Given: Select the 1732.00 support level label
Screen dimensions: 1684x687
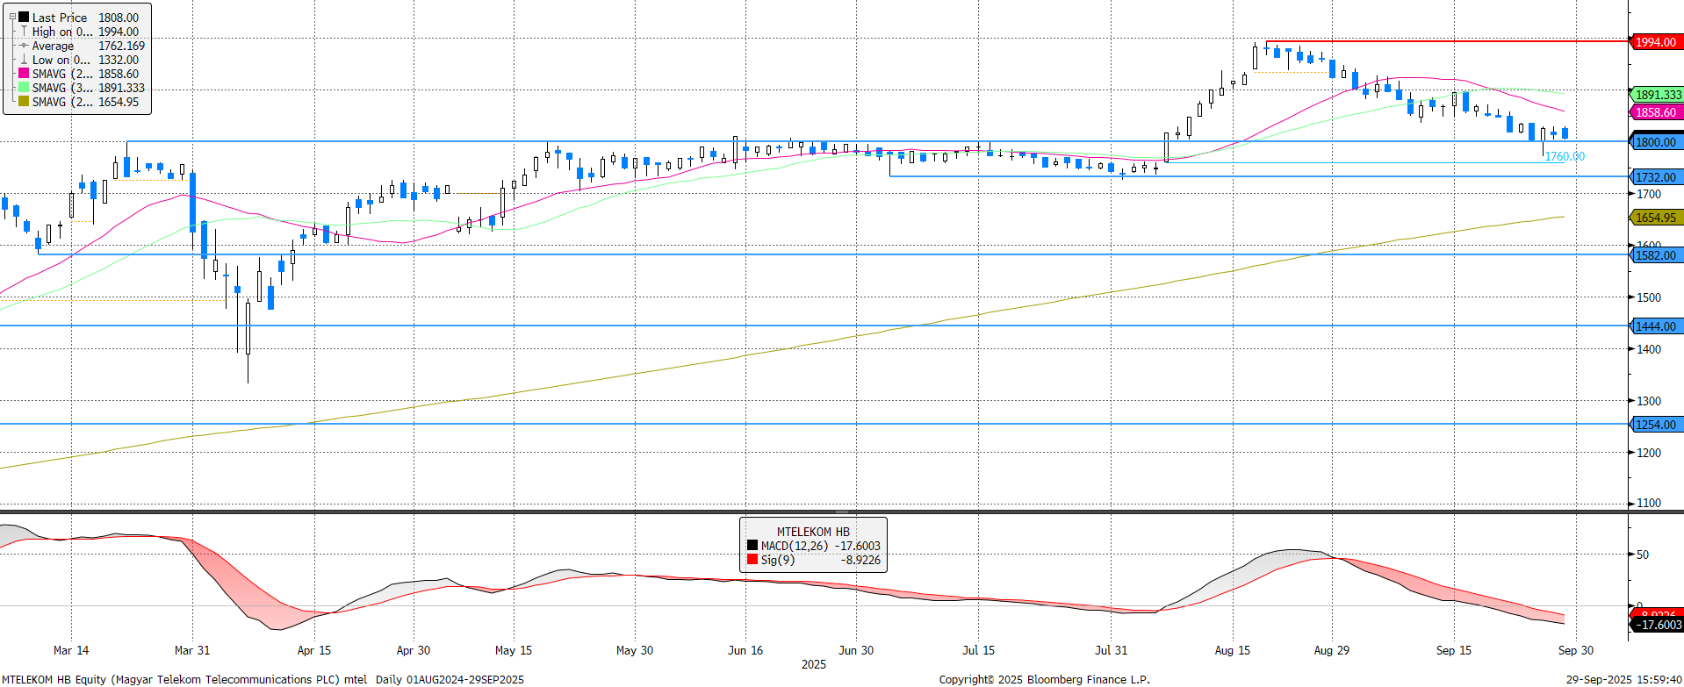Looking at the screenshot, I should coord(1655,177).
